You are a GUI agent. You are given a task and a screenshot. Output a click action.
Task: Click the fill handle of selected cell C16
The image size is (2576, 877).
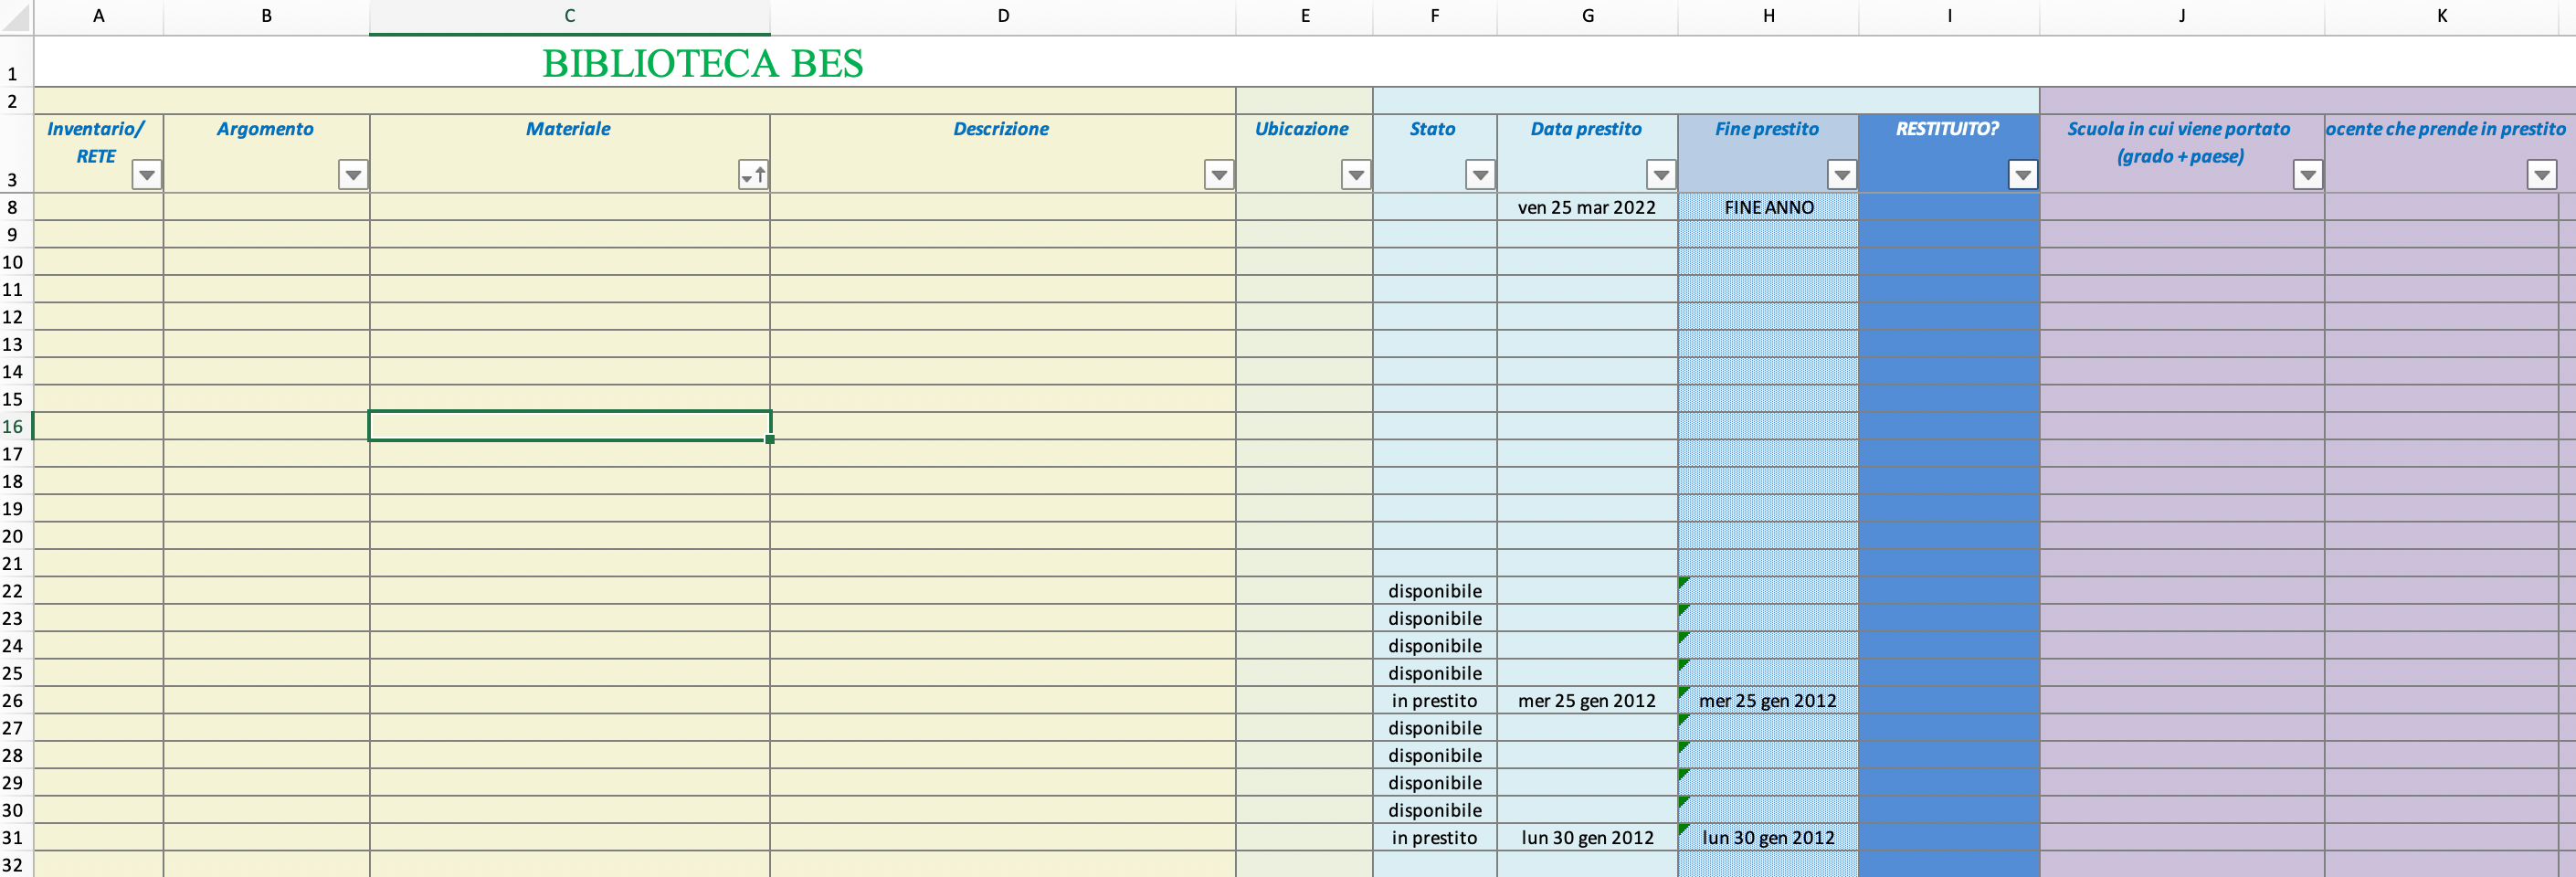point(770,440)
